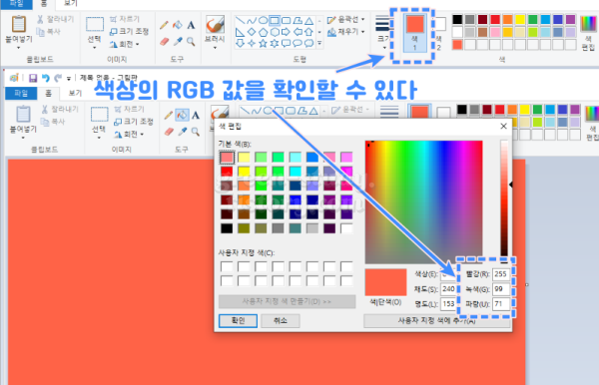Open 크기 조정 (resize) in the top ribbon
Screen dimensions: 599x385
pos(129,31)
